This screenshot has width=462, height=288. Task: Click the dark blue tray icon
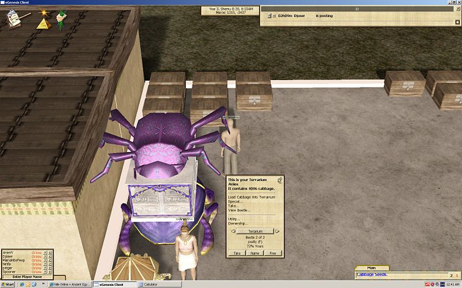point(442,285)
